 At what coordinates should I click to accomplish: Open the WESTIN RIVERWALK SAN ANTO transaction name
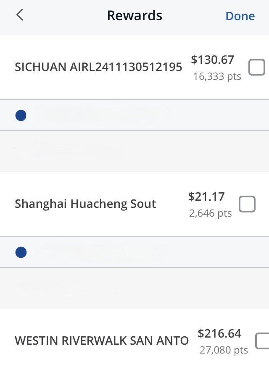click(x=102, y=341)
